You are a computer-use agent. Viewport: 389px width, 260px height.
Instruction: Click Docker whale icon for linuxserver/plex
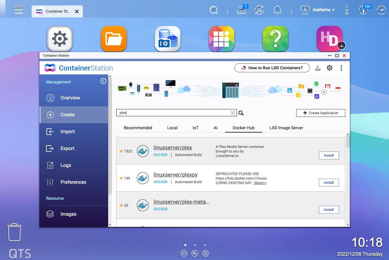(x=143, y=151)
